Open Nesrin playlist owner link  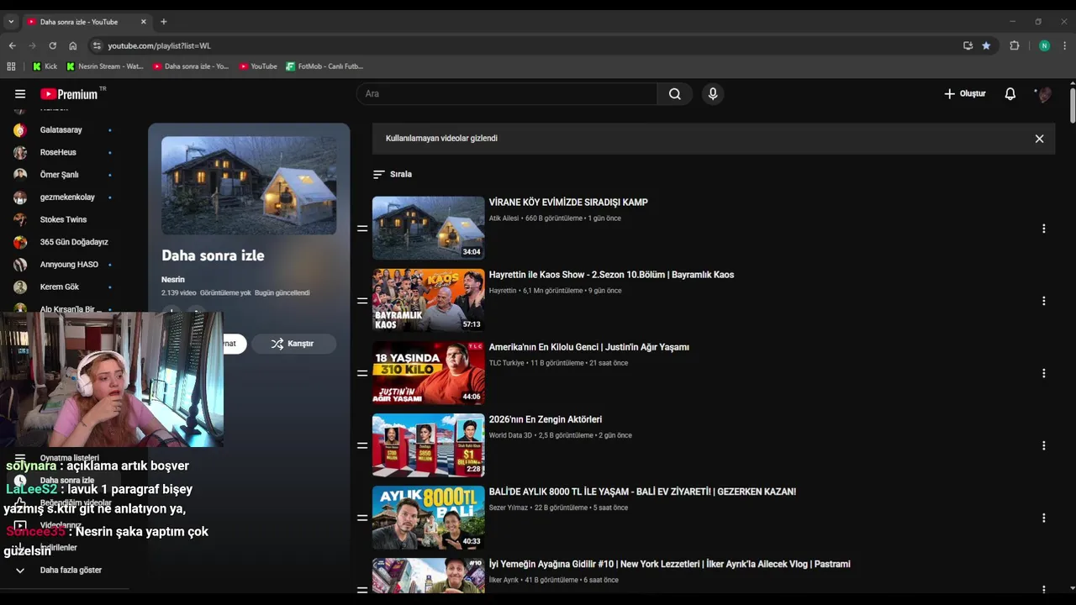pyautogui.click(x=173, y=279)
